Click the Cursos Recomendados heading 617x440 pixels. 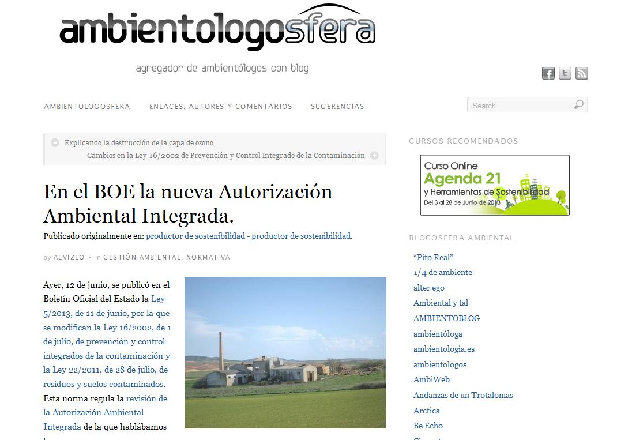pyautogui.click(x=464, y=141)
